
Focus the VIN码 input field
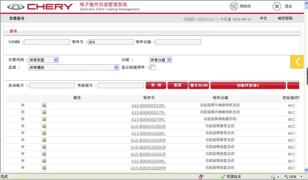[x=47, y=42]
